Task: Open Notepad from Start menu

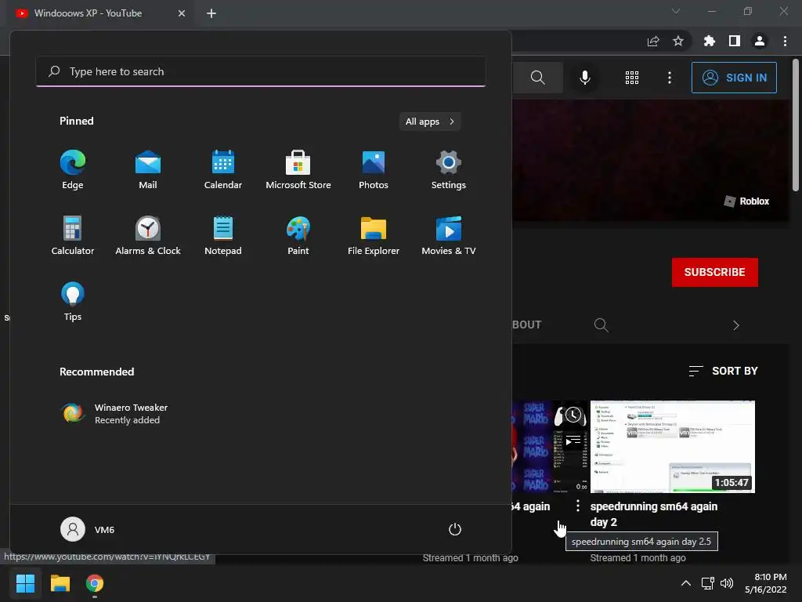Action: click(223, 236)
